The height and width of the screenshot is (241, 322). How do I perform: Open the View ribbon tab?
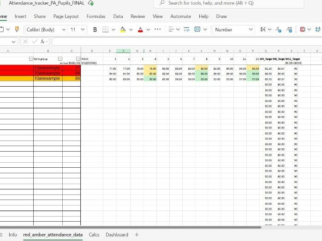tap(158, 17)
